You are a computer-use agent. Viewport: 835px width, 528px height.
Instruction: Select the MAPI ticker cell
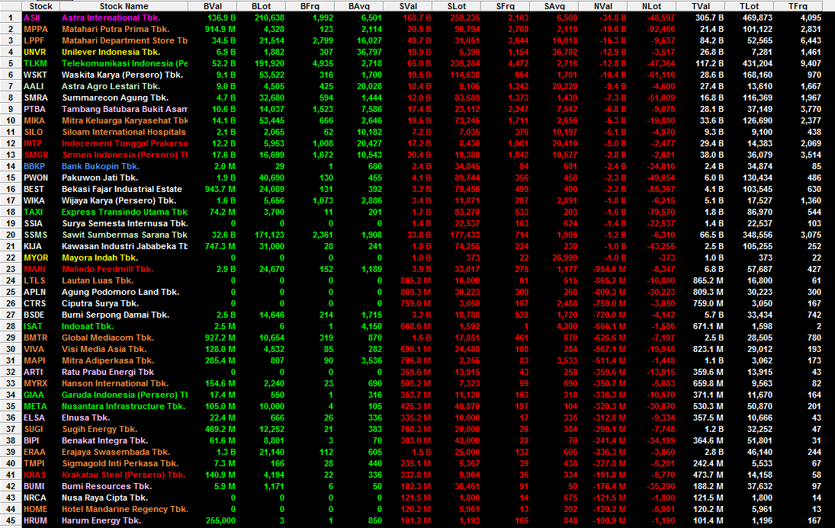pyautogui.click(x=34, y=361)
